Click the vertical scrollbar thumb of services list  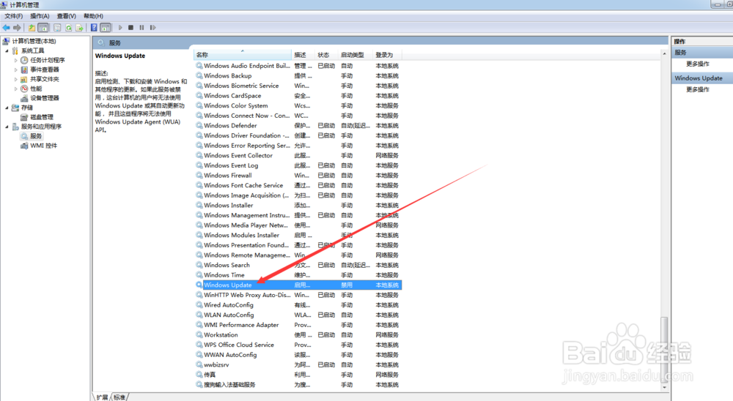pyautogui.click(x=664, y=349)
